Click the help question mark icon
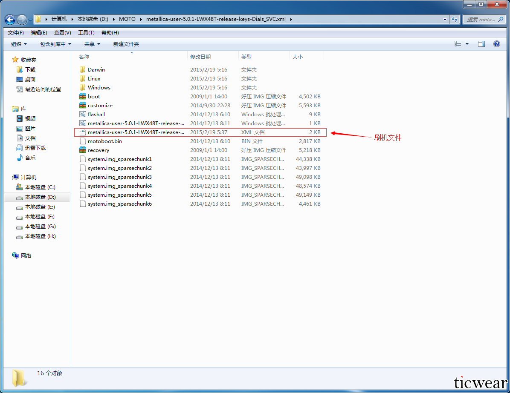Screen dimensions: 510x393 click(496, 44)
